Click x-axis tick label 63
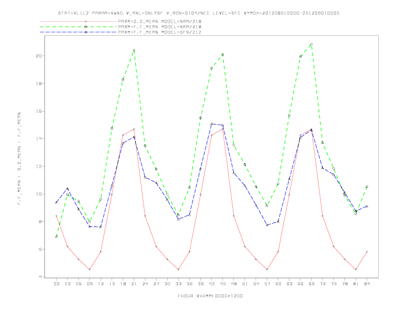Screen dimensions: 400x309 coord(289,284)
